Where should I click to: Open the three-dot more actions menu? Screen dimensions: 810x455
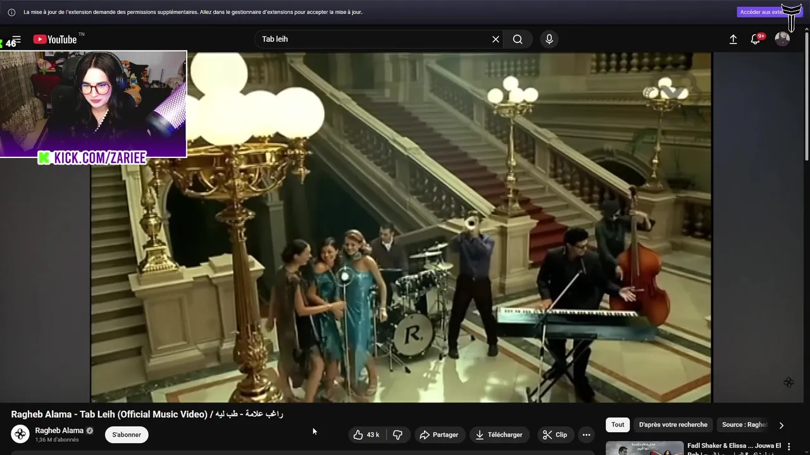pyautogui.click(x=586, y=435)
